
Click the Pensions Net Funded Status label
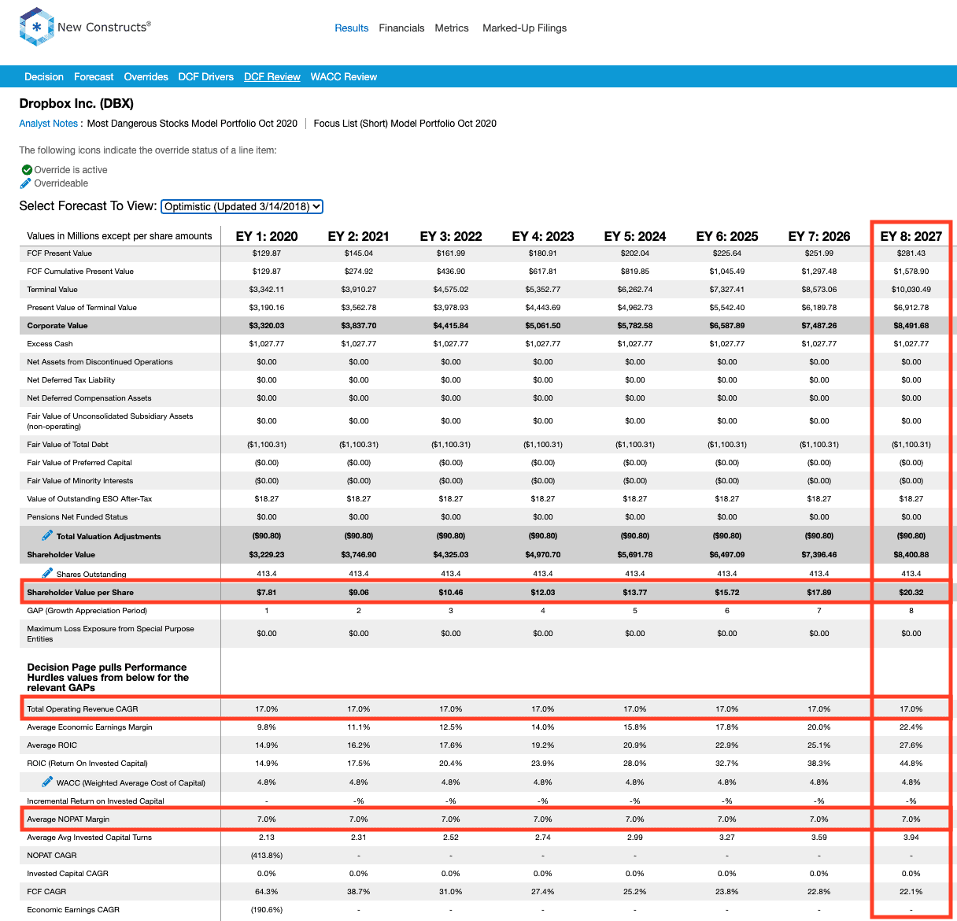point(77,517)
